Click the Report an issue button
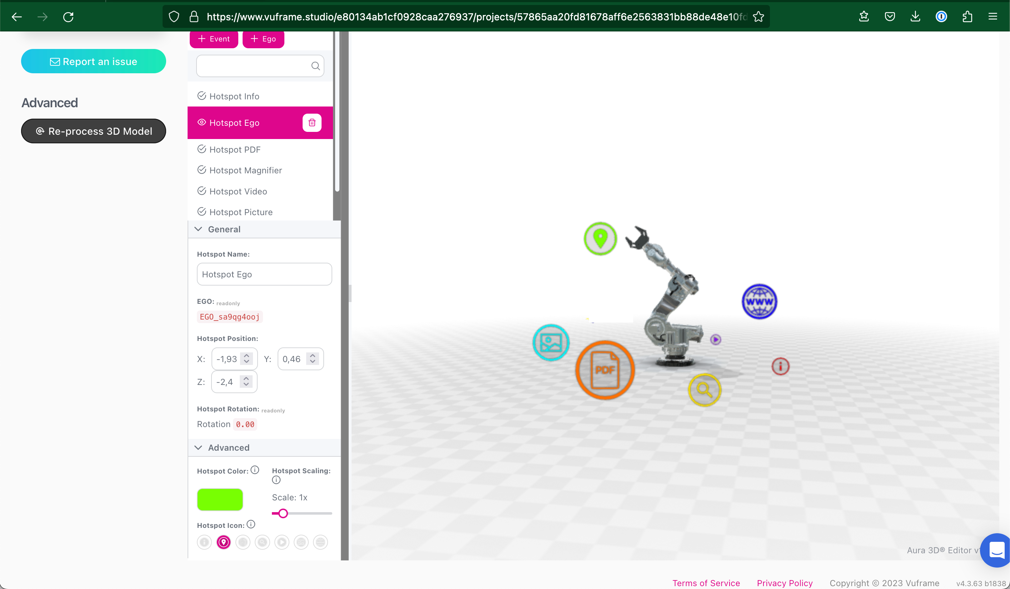The image size is (1010, 589). click(94, 62)
